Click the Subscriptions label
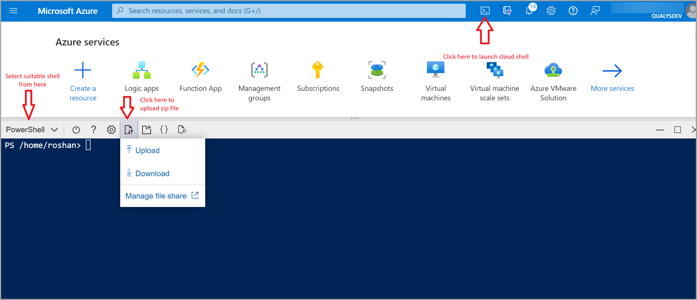Viewport: 697px width, 300px height. point(318,88)
